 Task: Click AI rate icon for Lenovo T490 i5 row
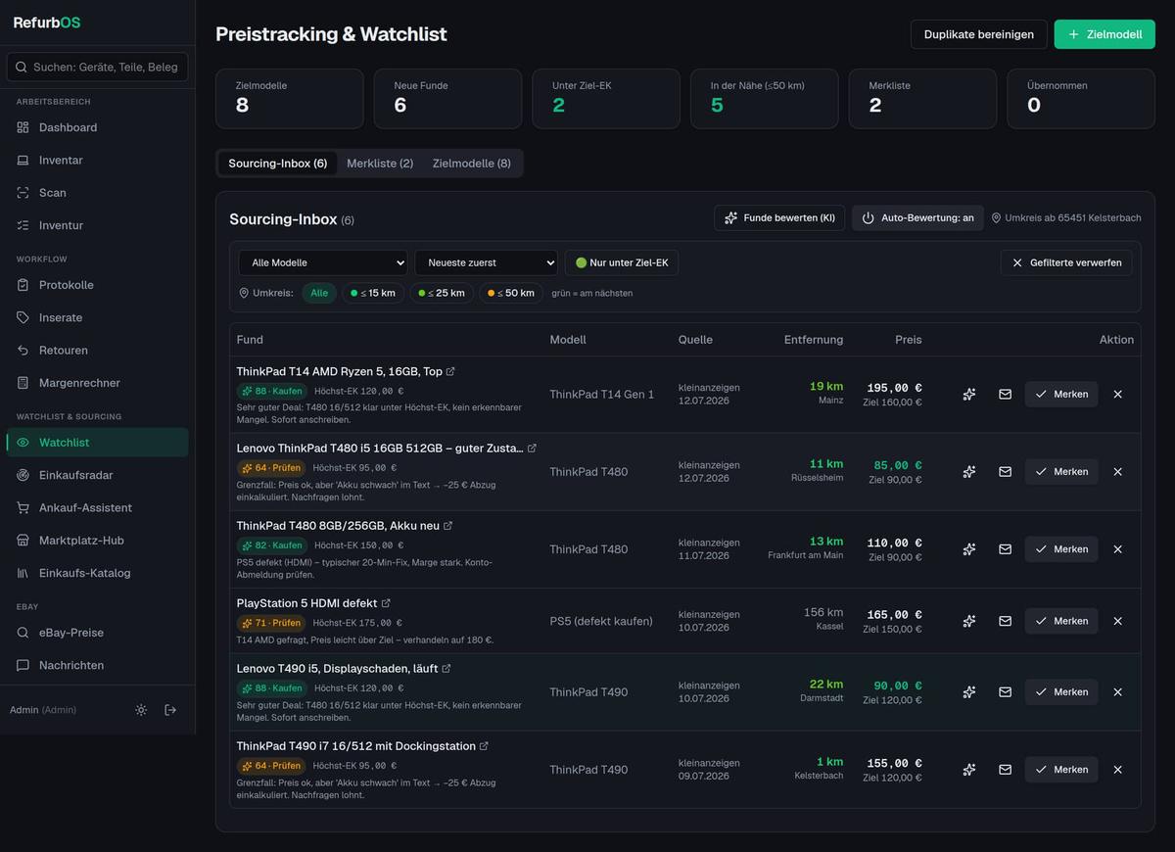[x=969, y=691]
